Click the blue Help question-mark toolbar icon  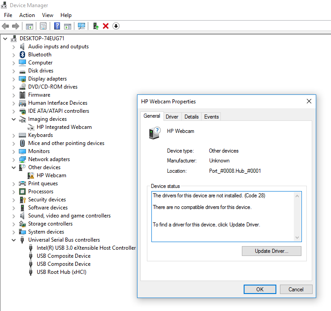coord(57,26)
